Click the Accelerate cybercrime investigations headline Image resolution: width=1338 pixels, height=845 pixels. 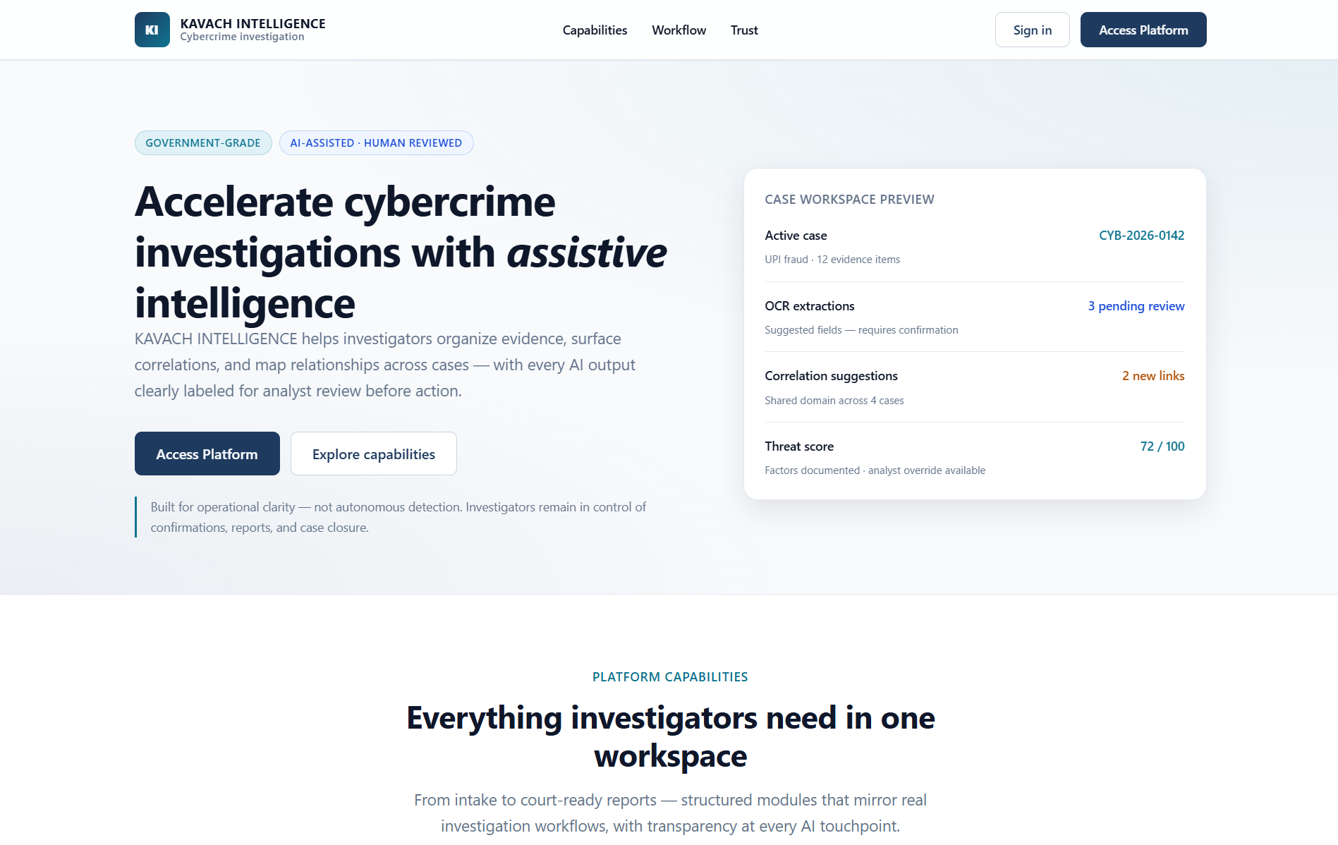[x=401, y=253]
